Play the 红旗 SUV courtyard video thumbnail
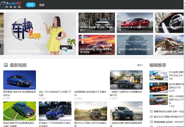185x127 pixels. click(x=126, y=80)
